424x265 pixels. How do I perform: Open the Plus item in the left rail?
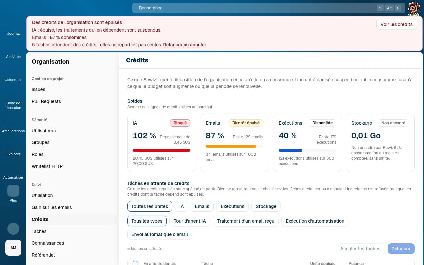(13, 194)
